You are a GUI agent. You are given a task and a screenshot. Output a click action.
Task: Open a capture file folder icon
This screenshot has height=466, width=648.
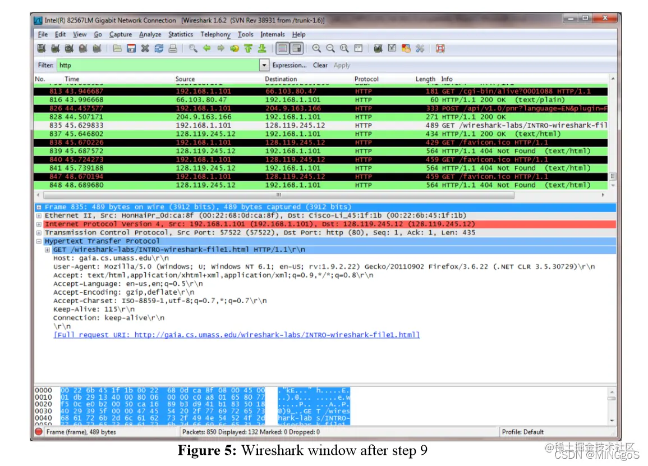click(x=117, y=48)
